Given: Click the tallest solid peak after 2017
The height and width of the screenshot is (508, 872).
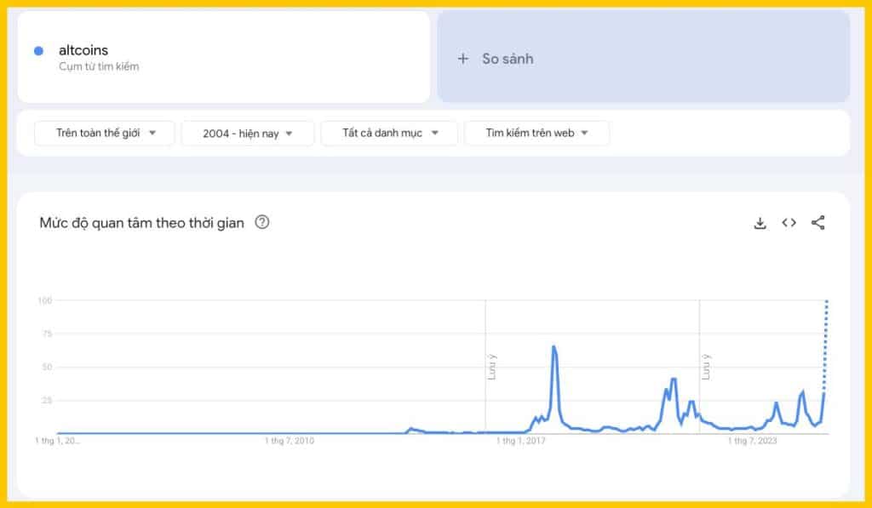Looking at the screenshot, I should pos(554,347).
